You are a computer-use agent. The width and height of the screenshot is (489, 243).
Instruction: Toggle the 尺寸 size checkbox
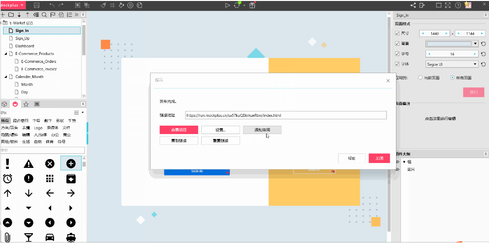[397, 33]
